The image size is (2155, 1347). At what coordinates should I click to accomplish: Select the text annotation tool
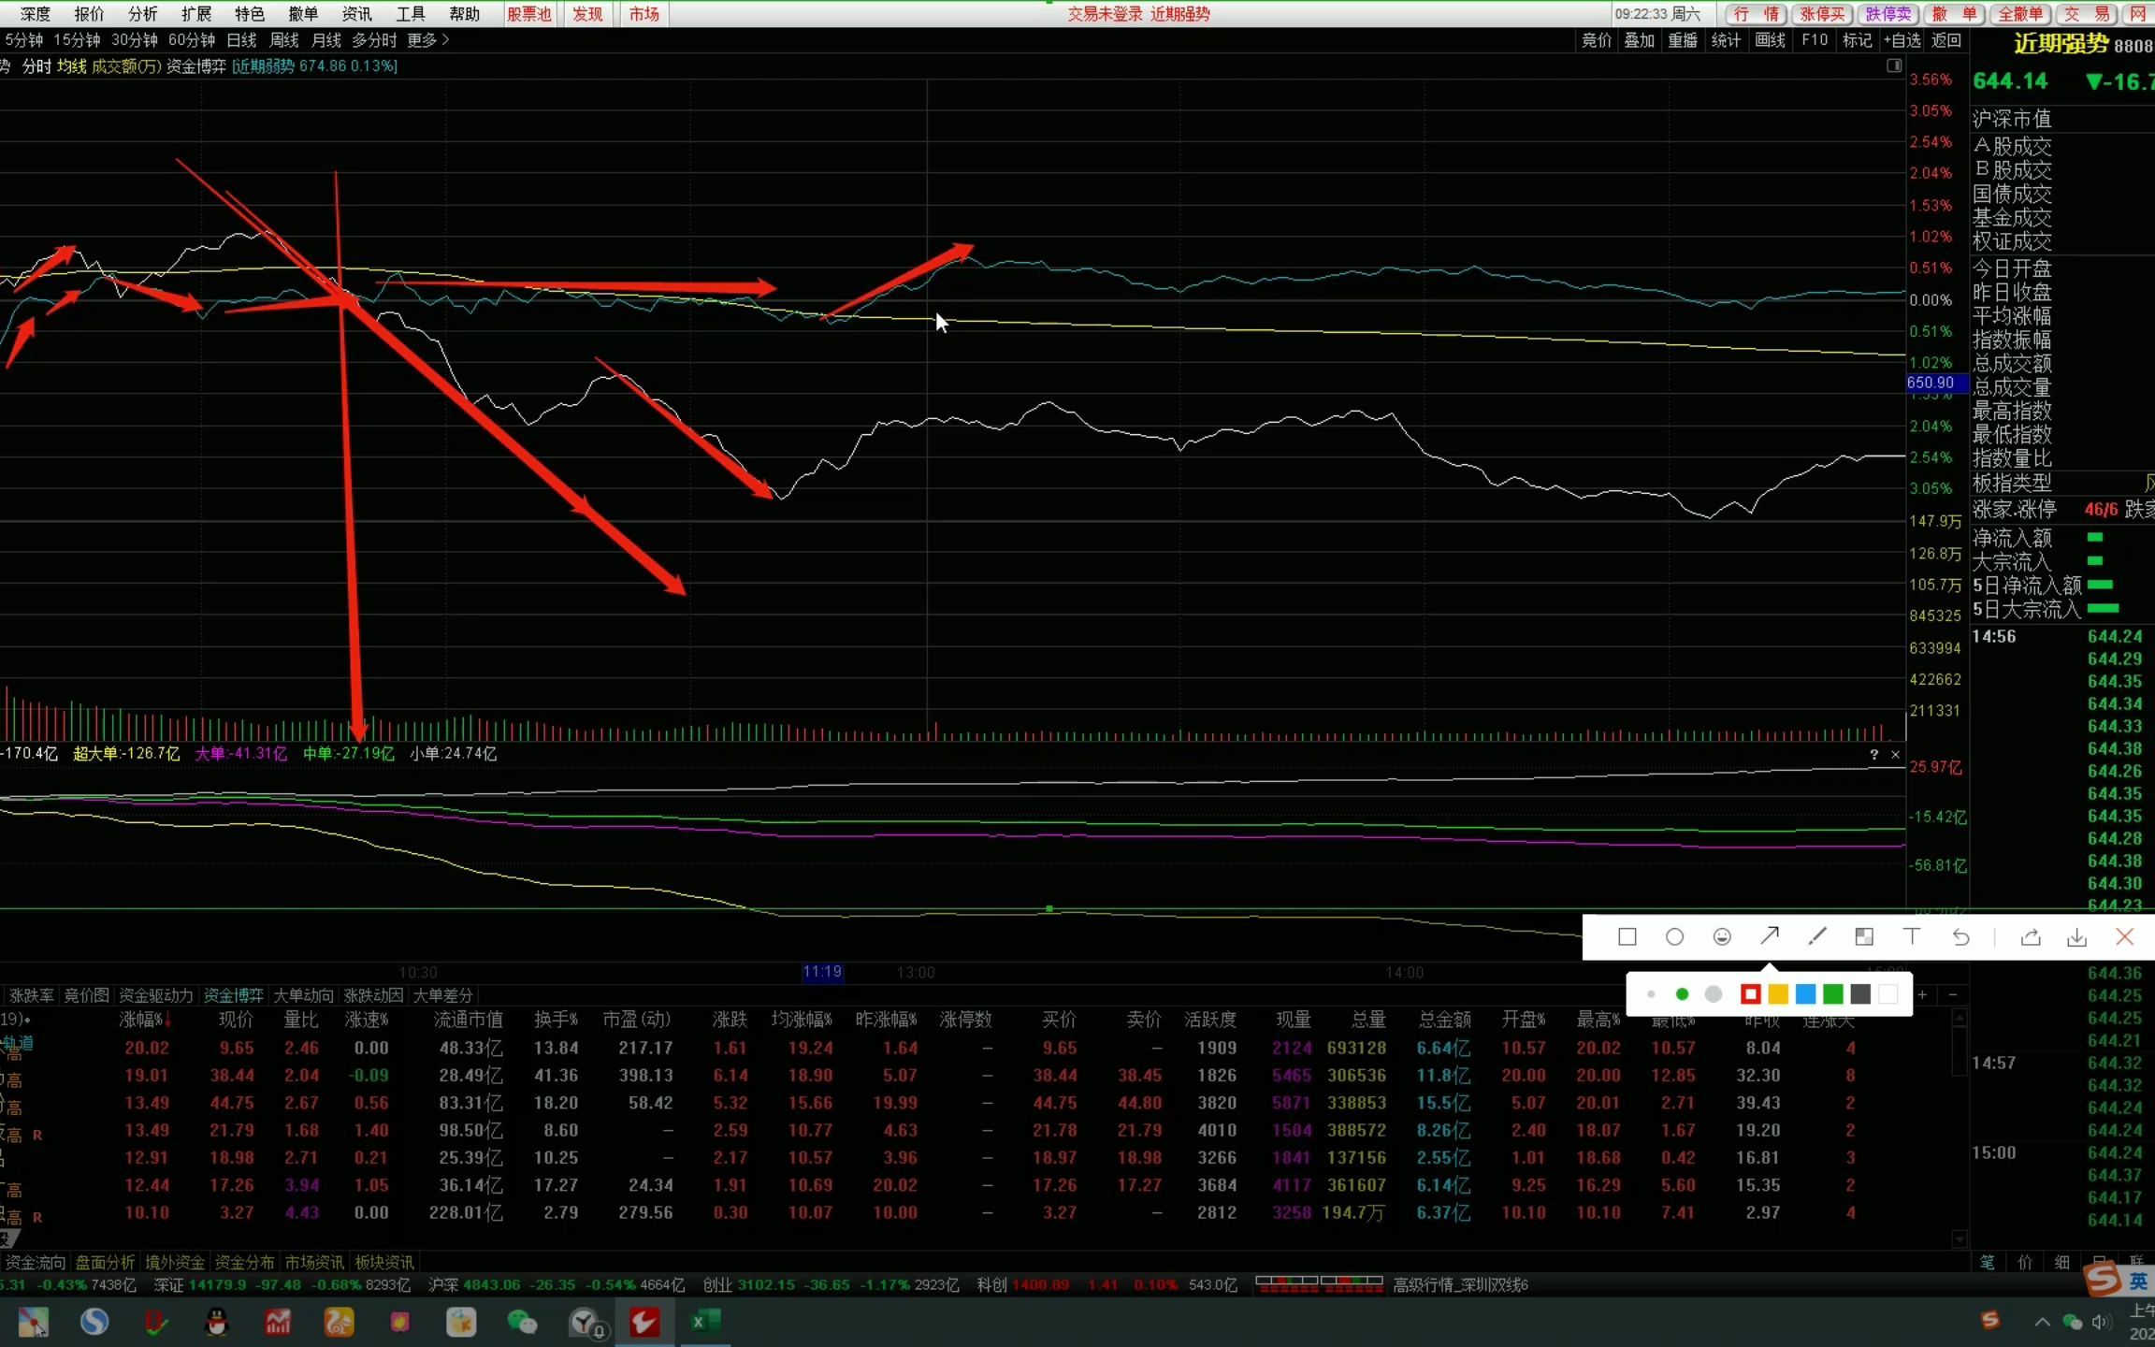pos(1912,936)
